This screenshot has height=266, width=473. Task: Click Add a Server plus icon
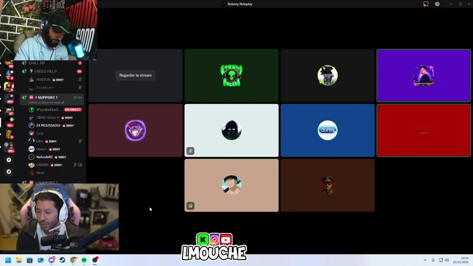pyautogui.click(x=9, y=160)
